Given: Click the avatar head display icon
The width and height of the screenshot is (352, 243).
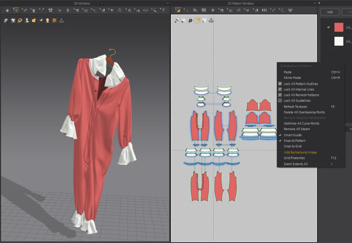Looking at the screenshot, I should tap(47, 21).
